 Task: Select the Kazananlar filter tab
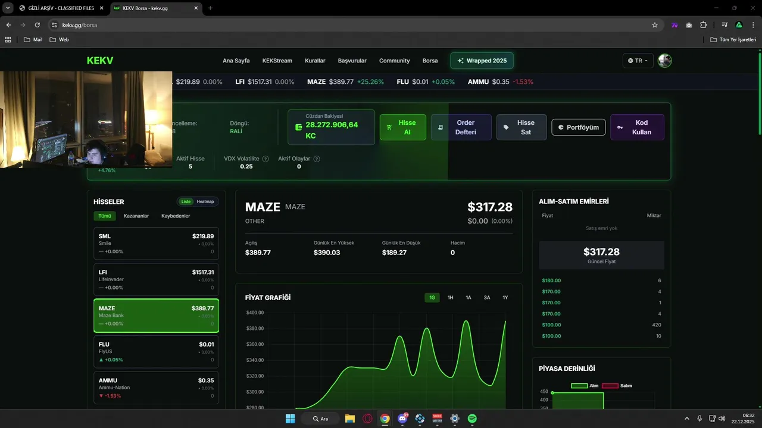tap(136, 216)
